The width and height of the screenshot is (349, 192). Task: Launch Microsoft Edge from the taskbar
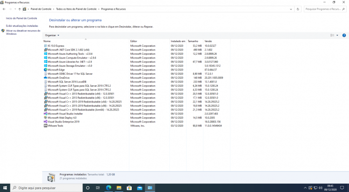(x=108, y=188)
